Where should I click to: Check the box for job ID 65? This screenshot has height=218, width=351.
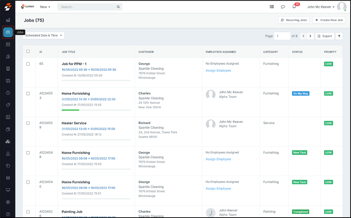pyautogui.click(x=28, y=64)
